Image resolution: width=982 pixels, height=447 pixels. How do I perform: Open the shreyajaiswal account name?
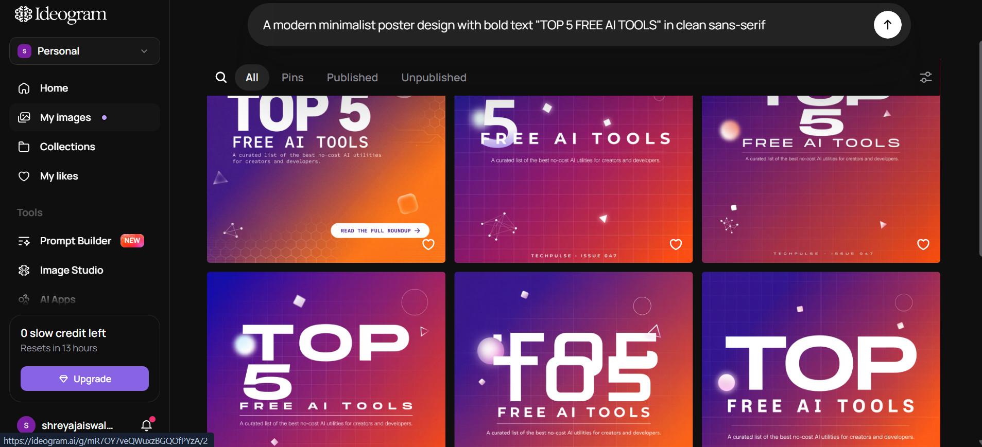pos(77,425)
